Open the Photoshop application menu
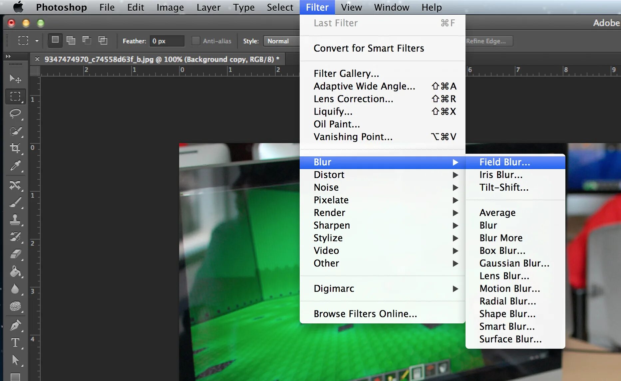The height and width of the screenshot is (381, 621). coord(61,7)
